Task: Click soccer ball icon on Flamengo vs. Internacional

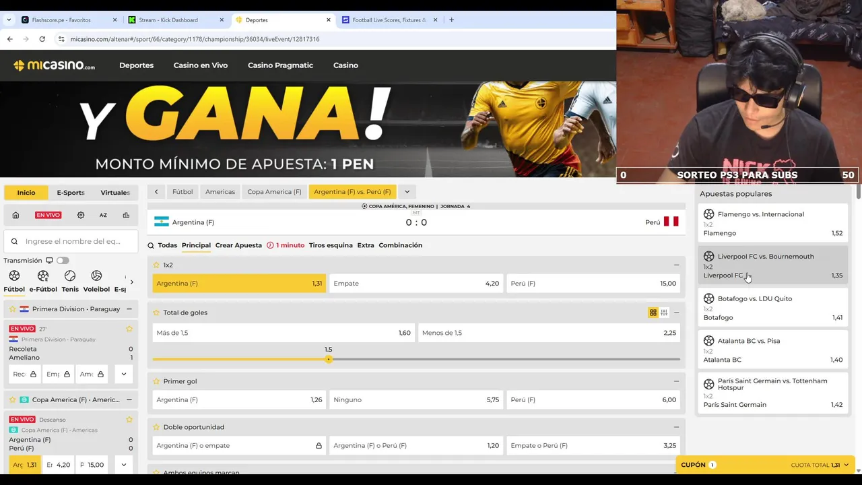Action: 708,214
